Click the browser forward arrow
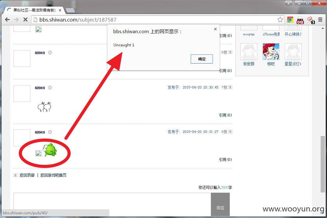The height and width of the screenshot is (218, 327). click(16, 20)
